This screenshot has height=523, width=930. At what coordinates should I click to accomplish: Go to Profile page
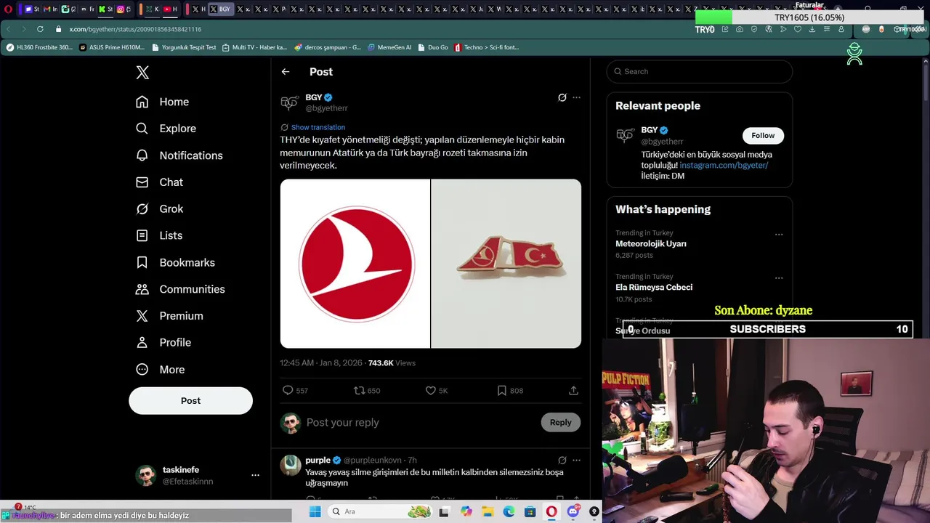coord(163,342)
